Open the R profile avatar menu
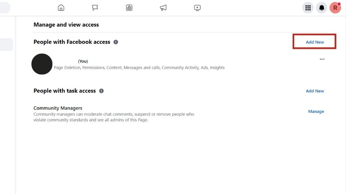Screen dimensions: 346x194 pyautogui.click(x=335, y=8)
